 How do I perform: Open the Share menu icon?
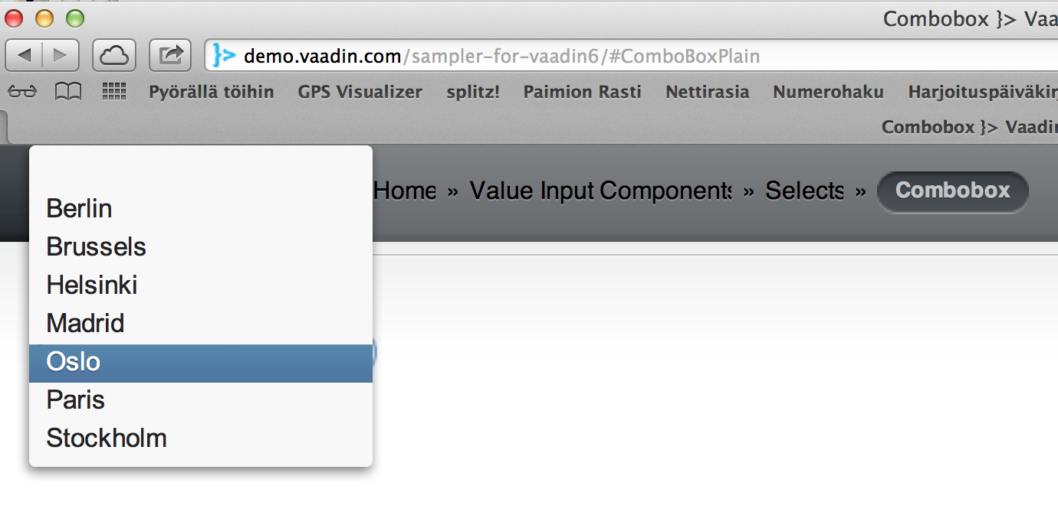coord(170,55)
